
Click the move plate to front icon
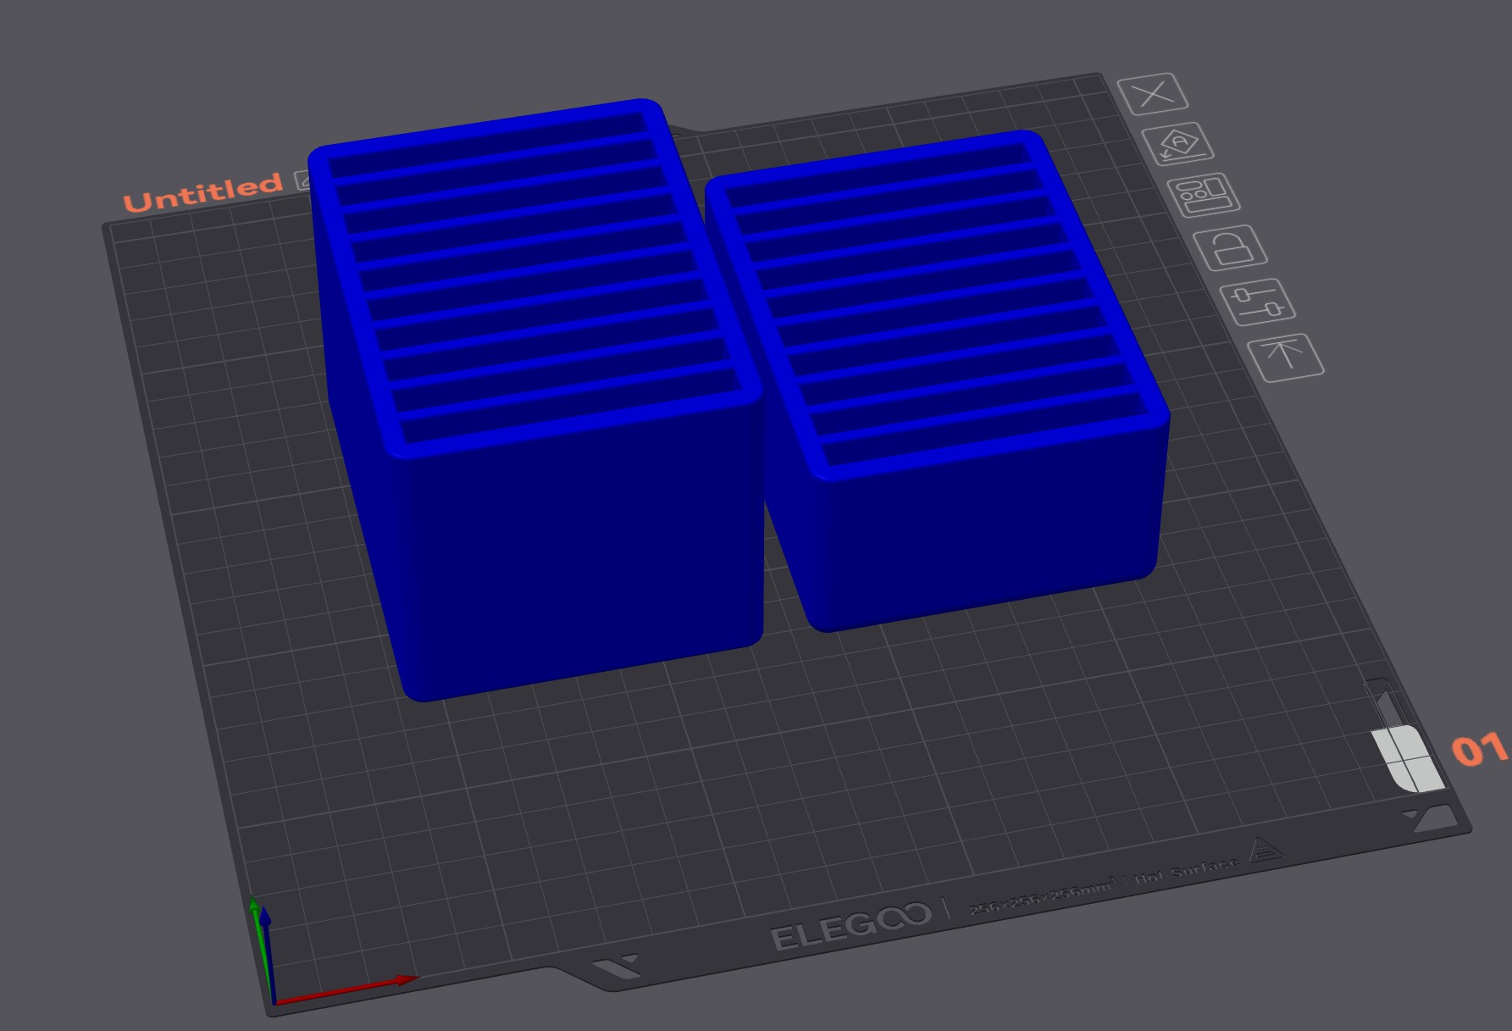[1286, 357]
